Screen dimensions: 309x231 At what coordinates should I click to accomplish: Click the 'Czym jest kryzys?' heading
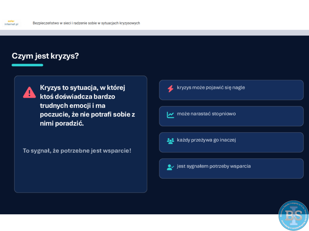pyautogui.click(x=45, y=56)
